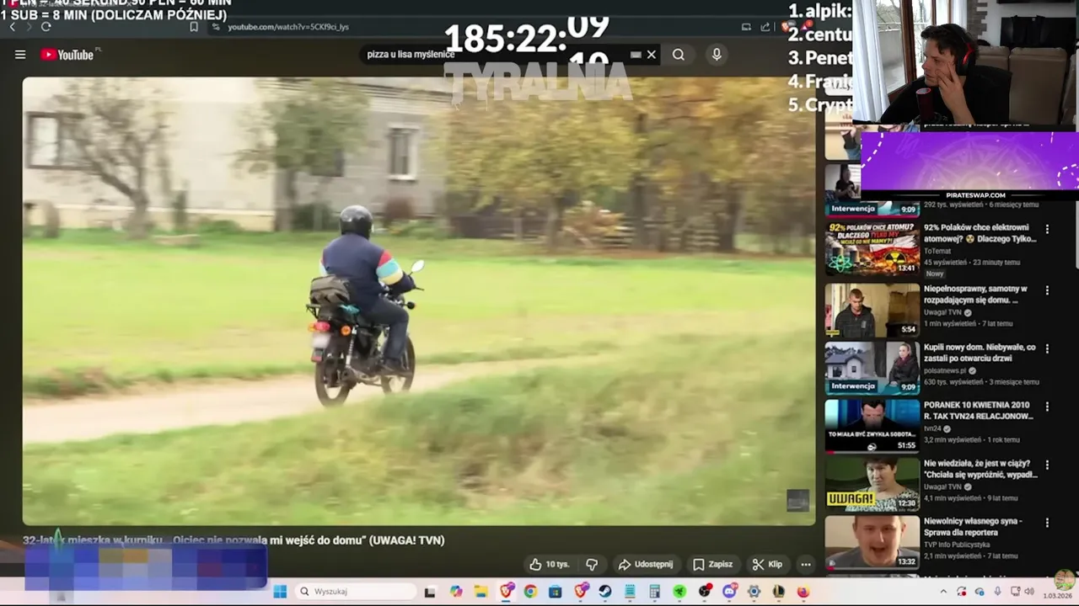Open options menu for 92% Polaków chce elektrowni video

pyautogui.click(x=1047, y=229)
